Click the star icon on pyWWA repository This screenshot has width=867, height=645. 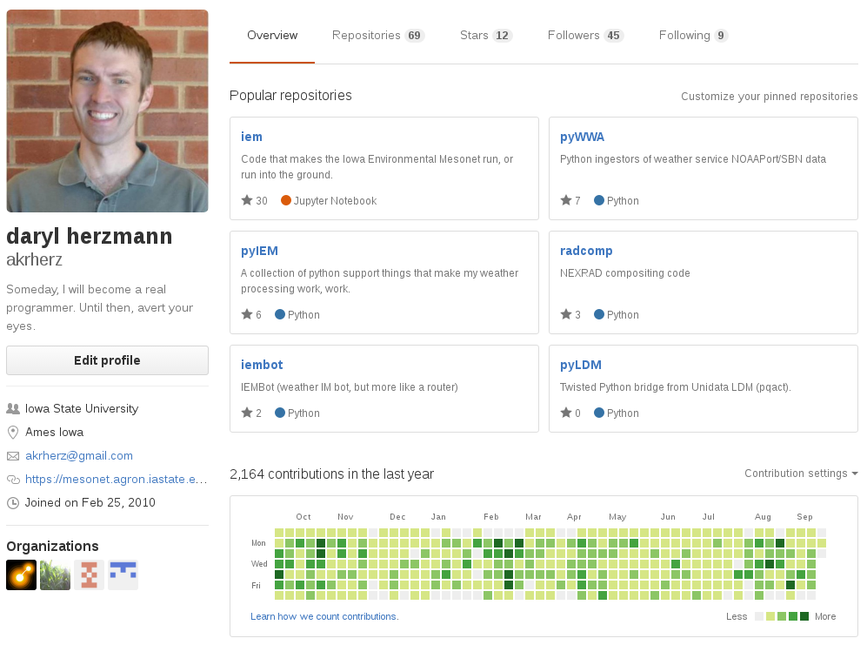tap(565, 200)
